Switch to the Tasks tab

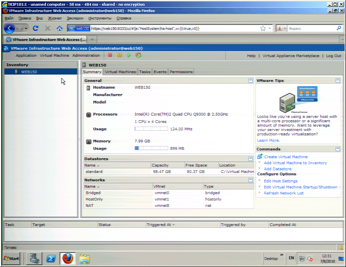[x=145, y=72]
